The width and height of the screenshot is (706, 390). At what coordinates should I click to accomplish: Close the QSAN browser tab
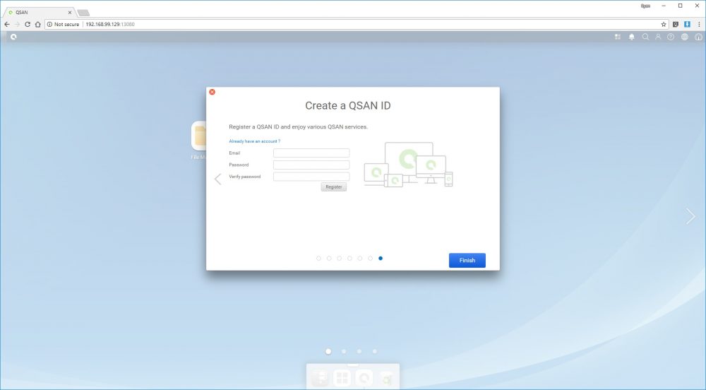click(70, 13)
